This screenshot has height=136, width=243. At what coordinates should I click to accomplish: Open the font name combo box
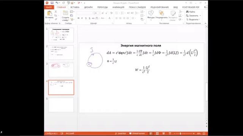(x=85, y=13)
